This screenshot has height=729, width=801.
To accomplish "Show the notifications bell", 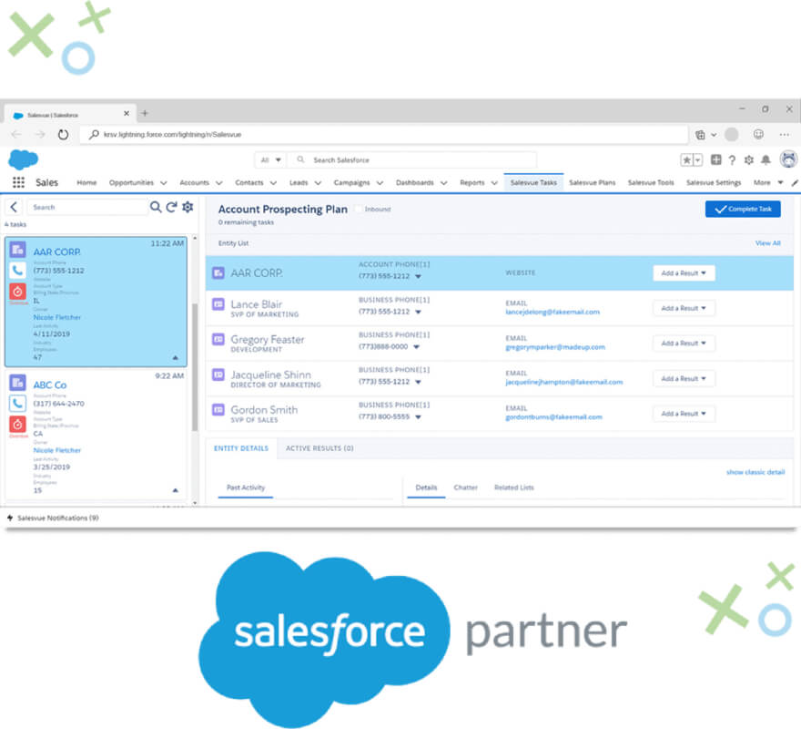I will (x=766, y=160).
